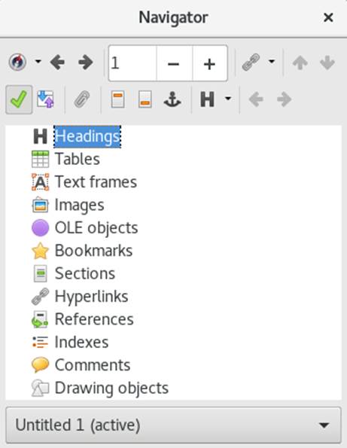Click the Anchor to Text anchor icon

(172, 99)
